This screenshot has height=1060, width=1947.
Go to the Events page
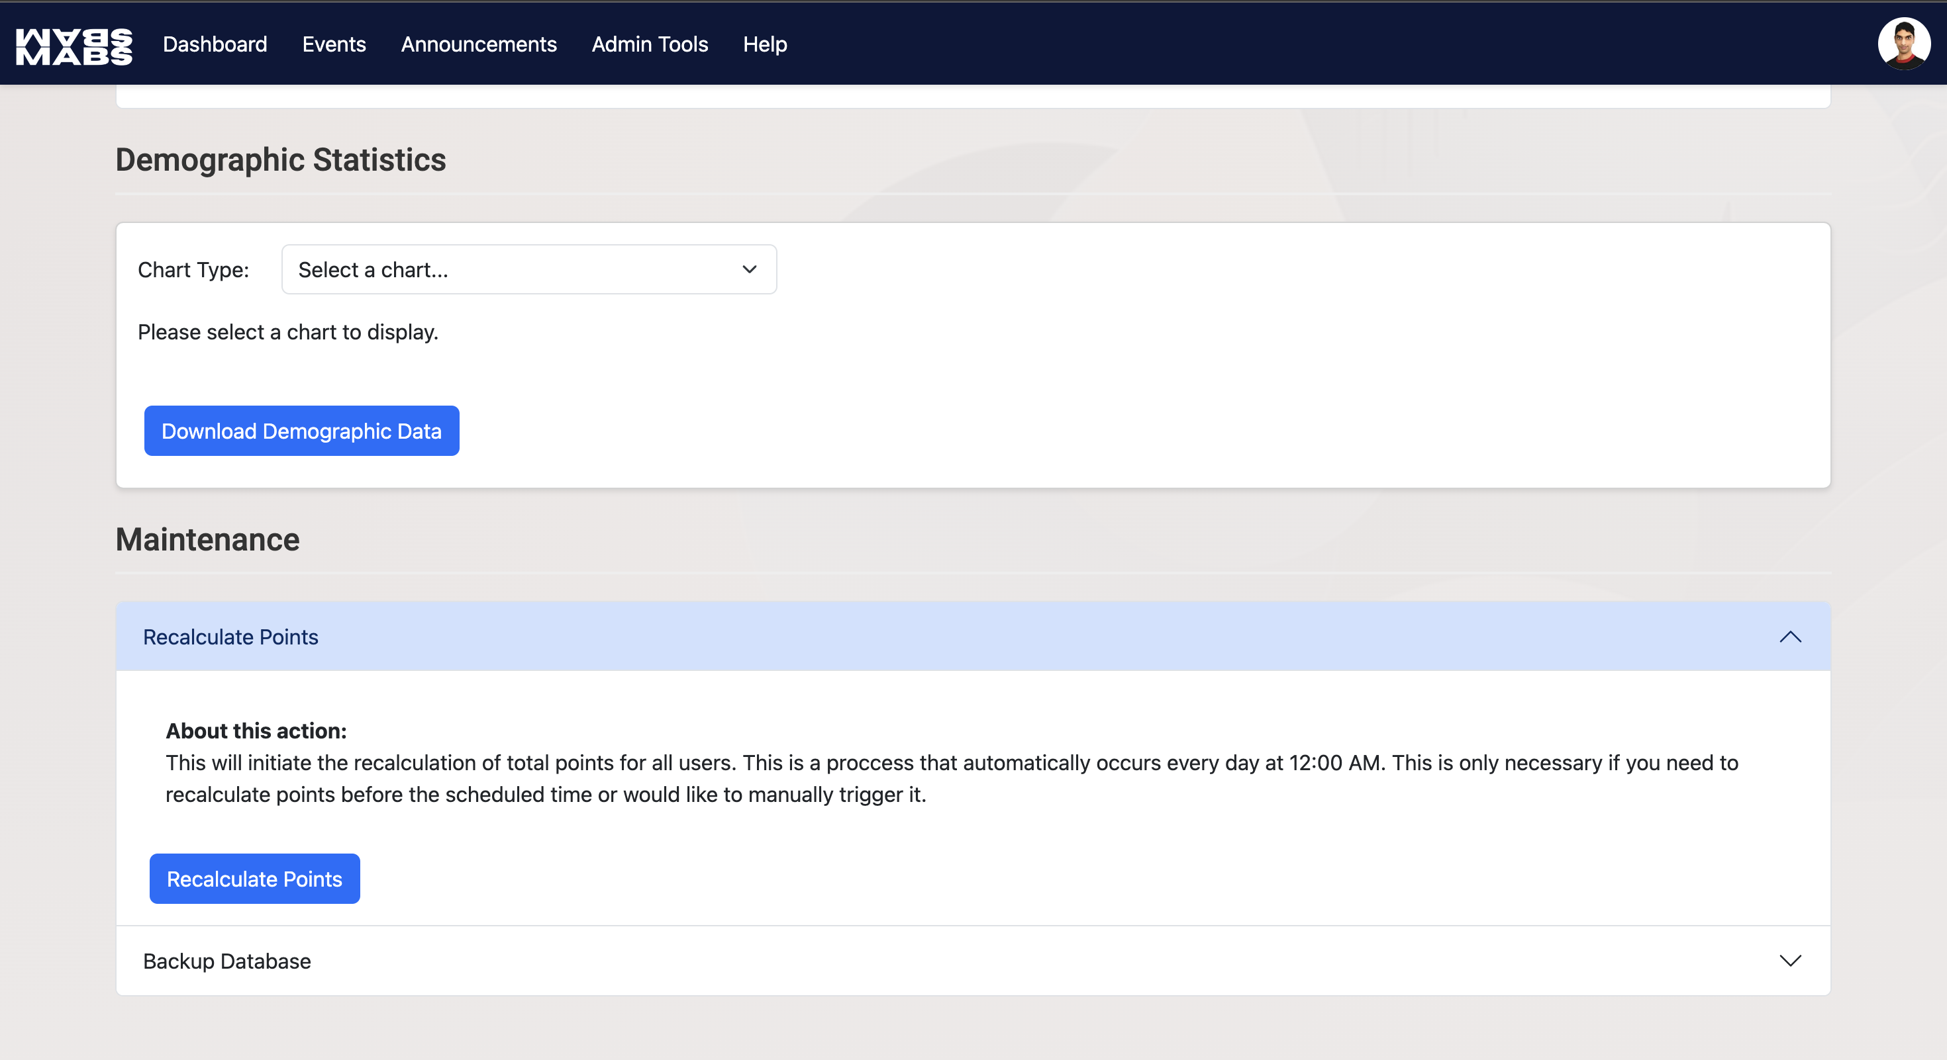click(333, 44)
